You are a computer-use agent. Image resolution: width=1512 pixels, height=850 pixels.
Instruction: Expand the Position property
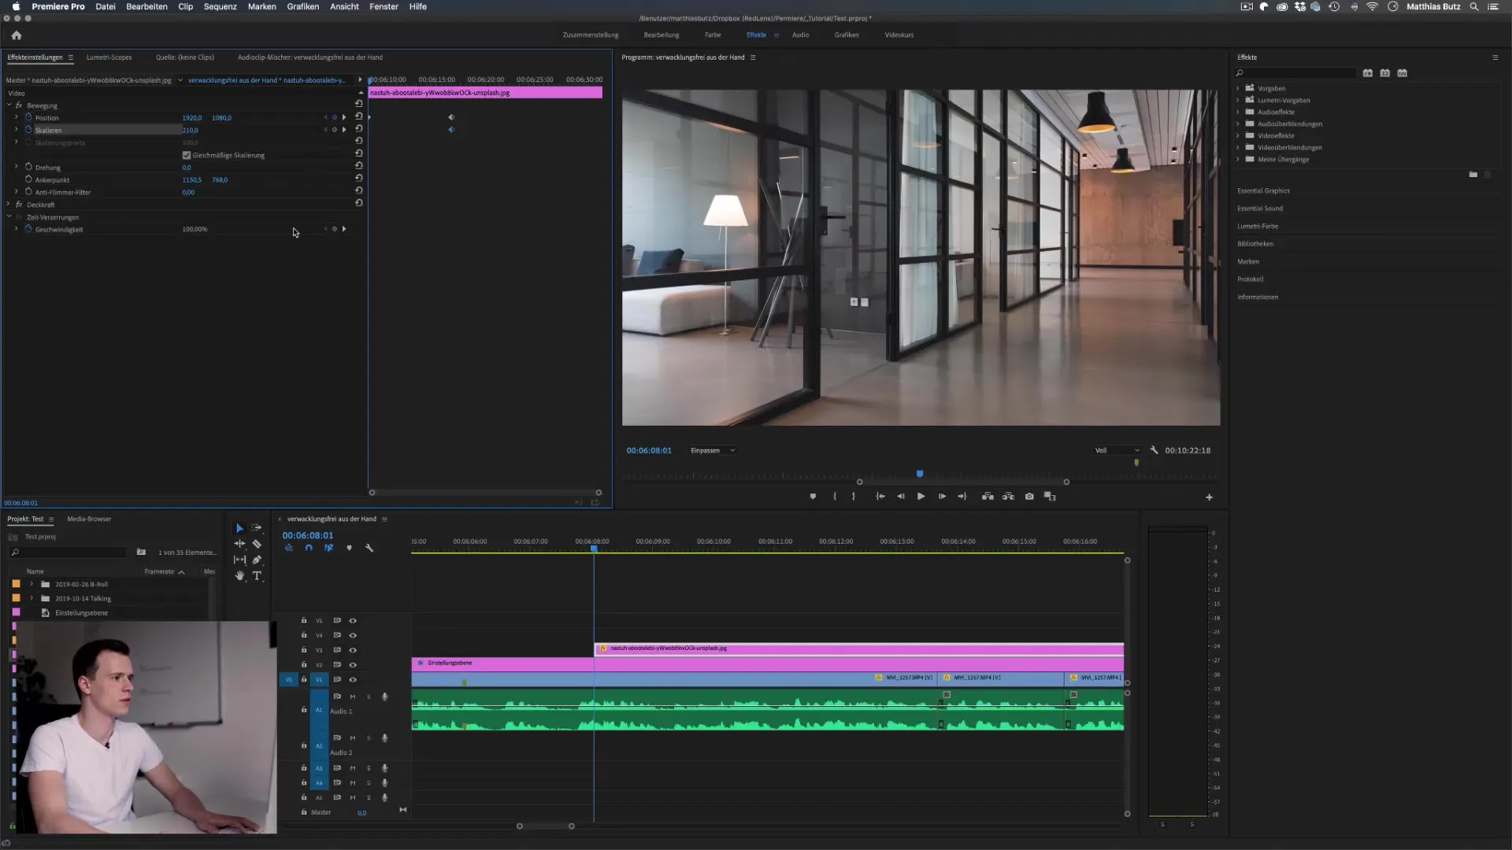tap(16, 117)
